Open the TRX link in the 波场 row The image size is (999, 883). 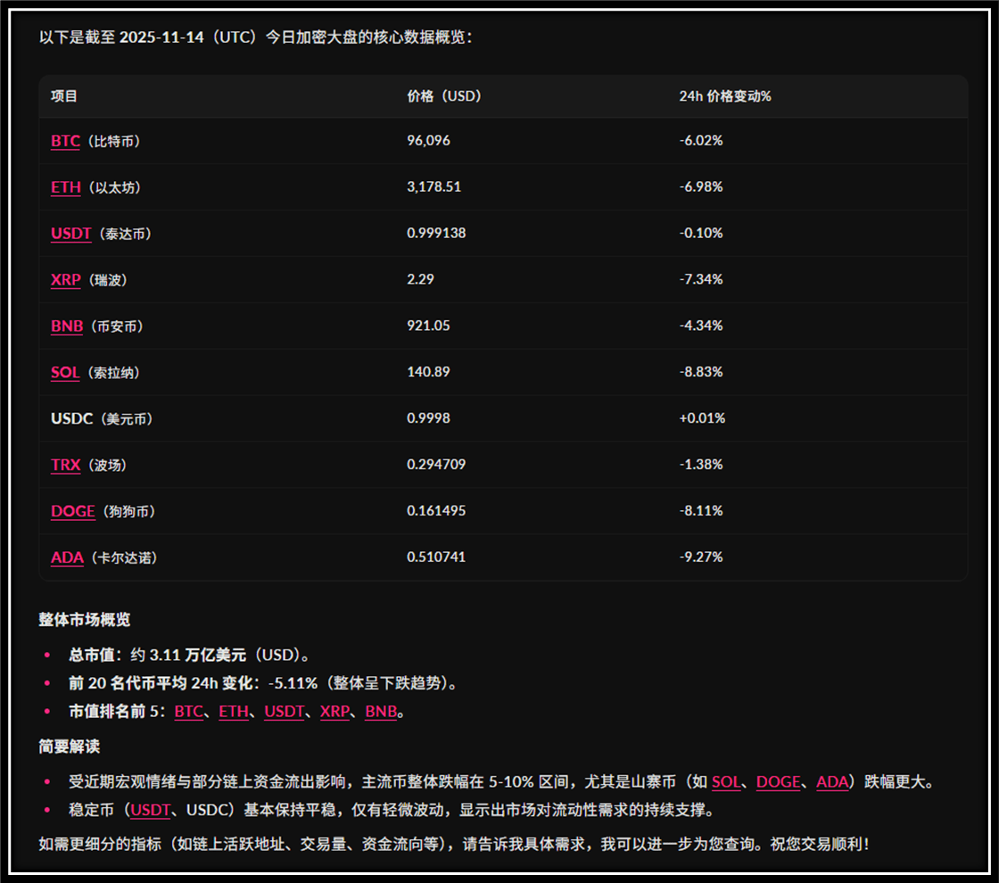(66, 465)
